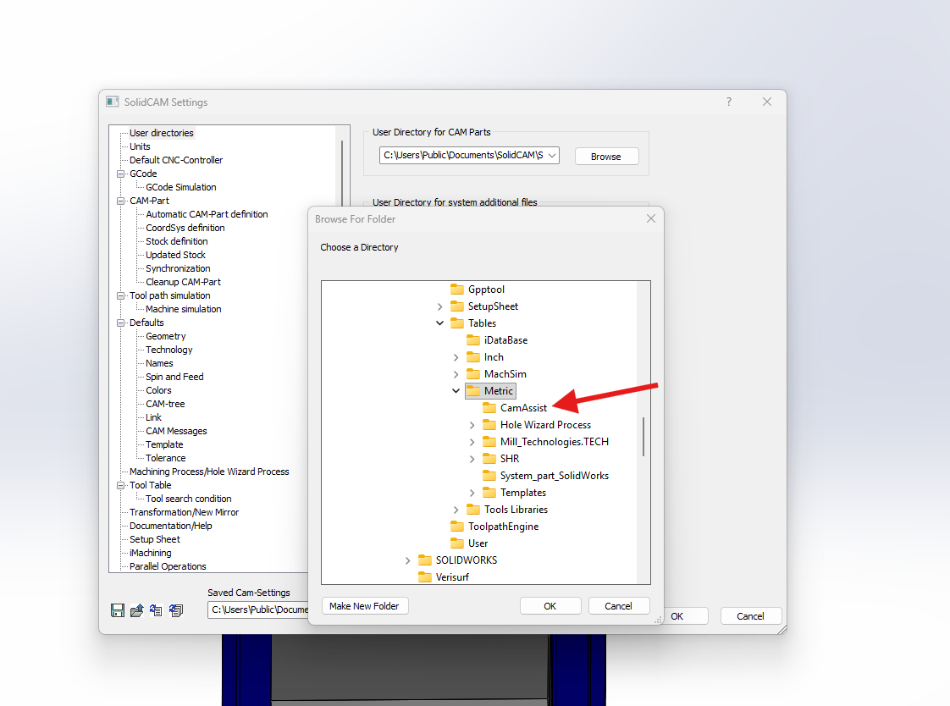The image size is (950, 706).
Task: Collapse the Tool Table node
Action: pyautogui.click(x=120, y=486)
